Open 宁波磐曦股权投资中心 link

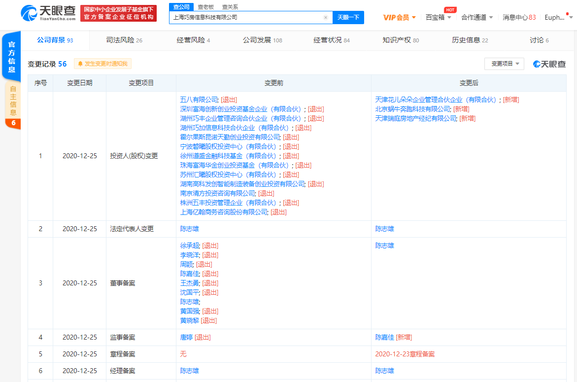click(x=229, y=146)
